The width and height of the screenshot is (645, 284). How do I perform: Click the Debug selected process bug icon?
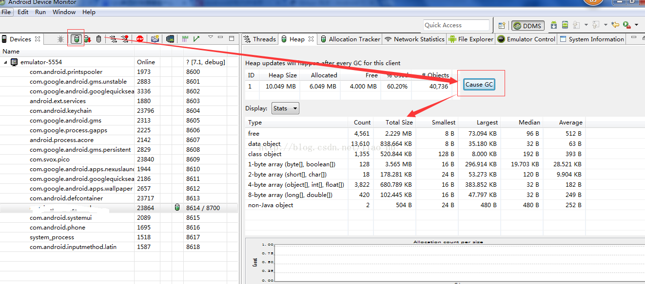[60, 39]
